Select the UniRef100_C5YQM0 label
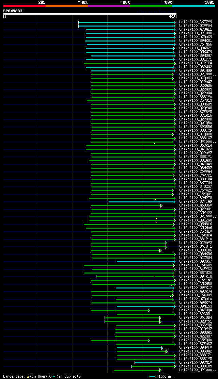218x379 pixels. 196,340
